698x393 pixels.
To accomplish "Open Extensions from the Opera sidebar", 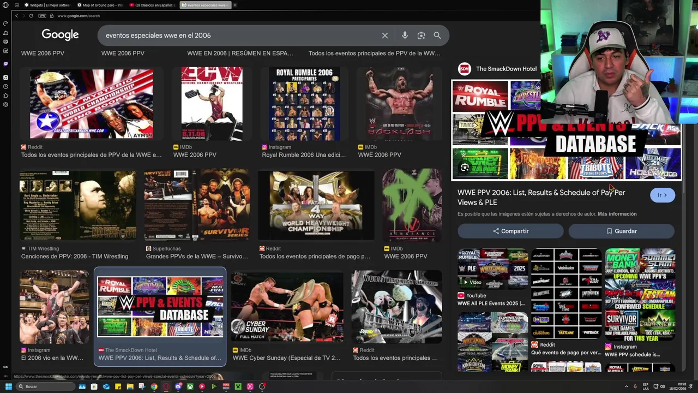I will click(5, 96).
